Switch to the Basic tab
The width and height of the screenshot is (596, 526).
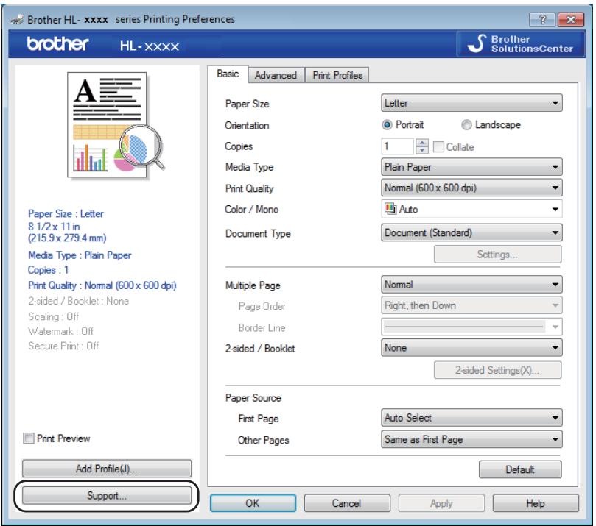pos(228,74)
